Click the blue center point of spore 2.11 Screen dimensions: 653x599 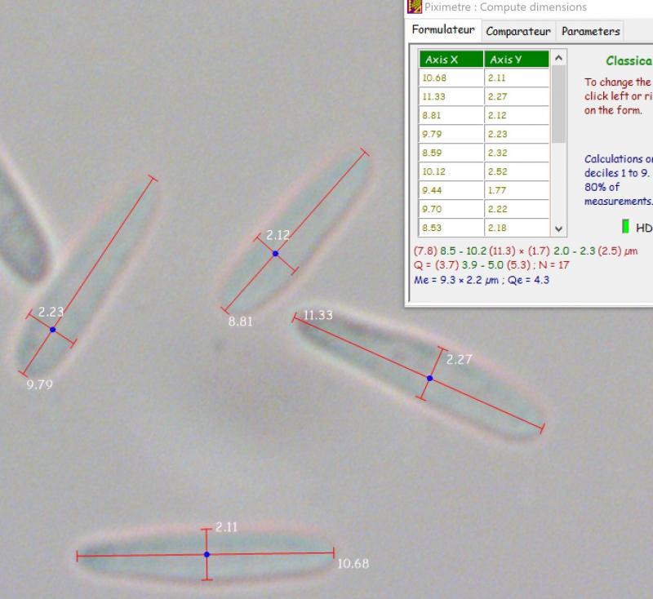pos(207,555)
